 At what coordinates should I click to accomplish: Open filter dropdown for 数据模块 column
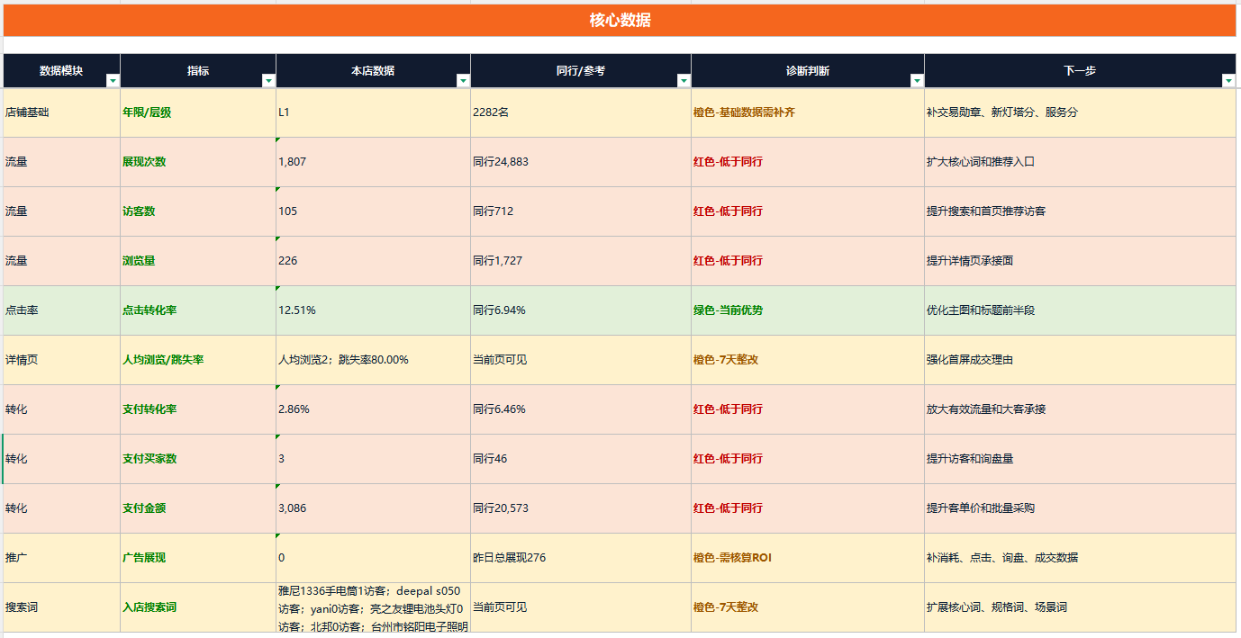(x=113, y=81)
